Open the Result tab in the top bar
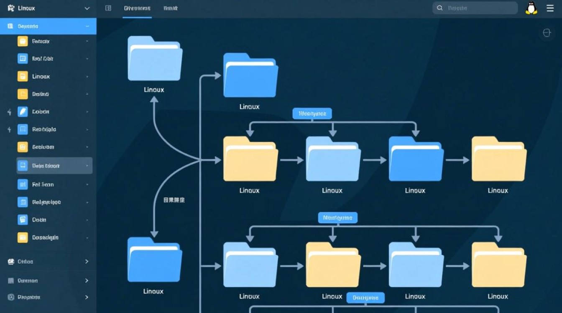Viewport: 562px width, 313px height. pyautogui.click(x=171, y=8)
